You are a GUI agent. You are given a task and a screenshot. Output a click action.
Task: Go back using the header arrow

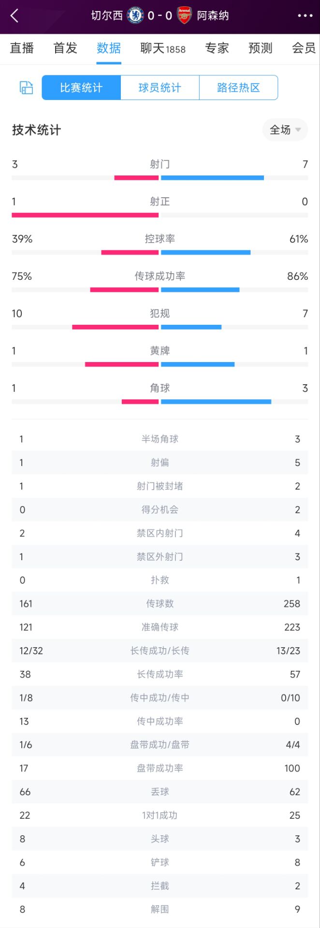(x=15, y=16)
